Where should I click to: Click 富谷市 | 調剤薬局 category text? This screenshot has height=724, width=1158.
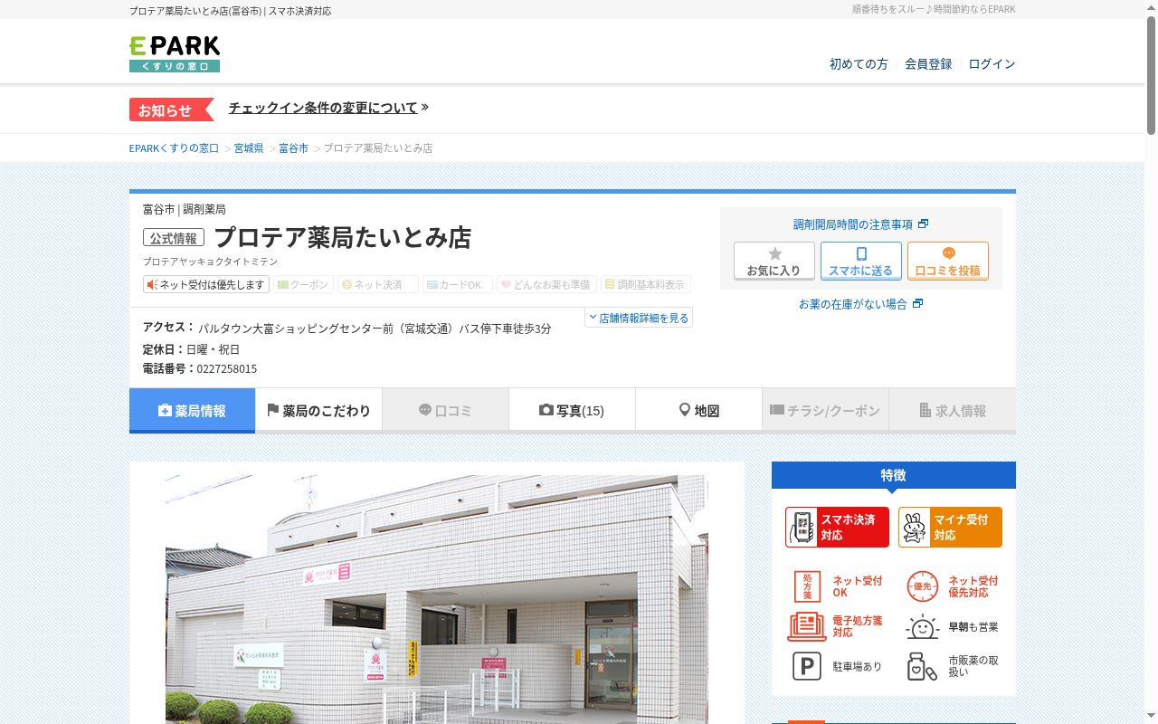point(185,209)
